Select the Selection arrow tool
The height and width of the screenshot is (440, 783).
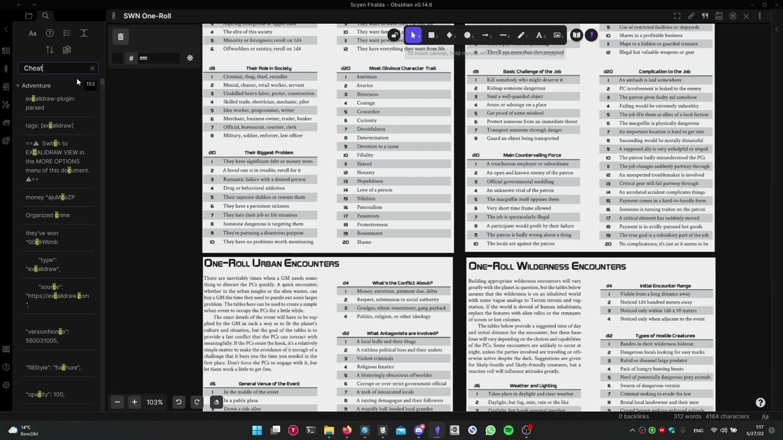click(x=413, y=35)
